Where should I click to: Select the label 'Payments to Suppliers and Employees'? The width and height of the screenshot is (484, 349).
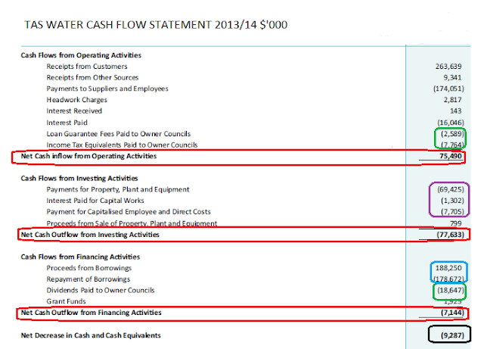(x=107, y=89)
